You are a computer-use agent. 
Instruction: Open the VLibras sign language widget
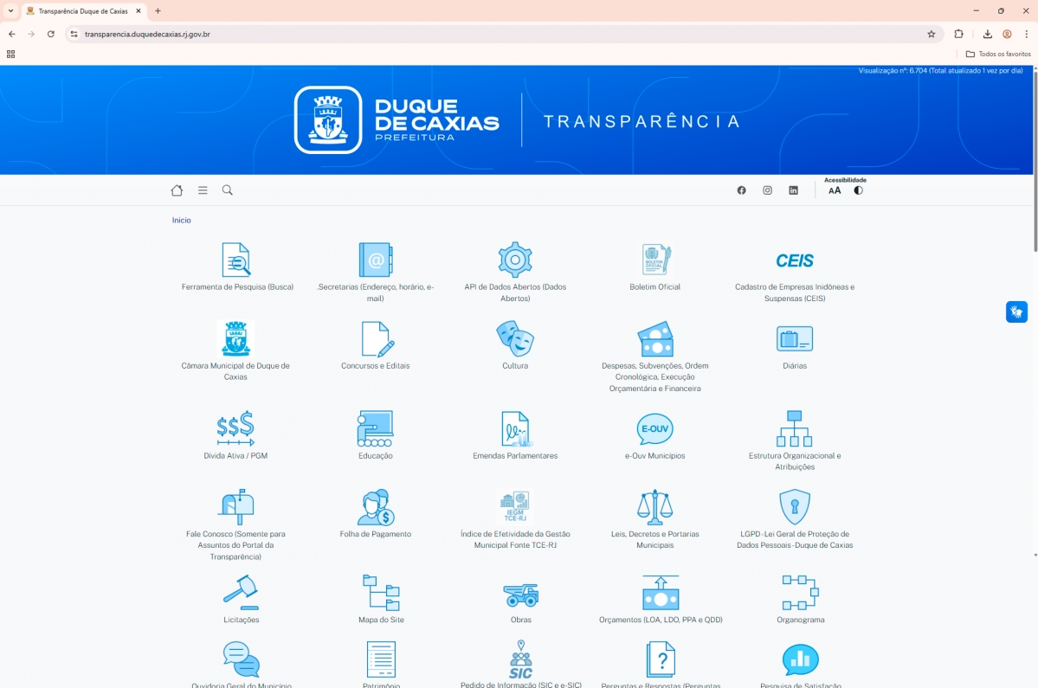(1016, 312)
